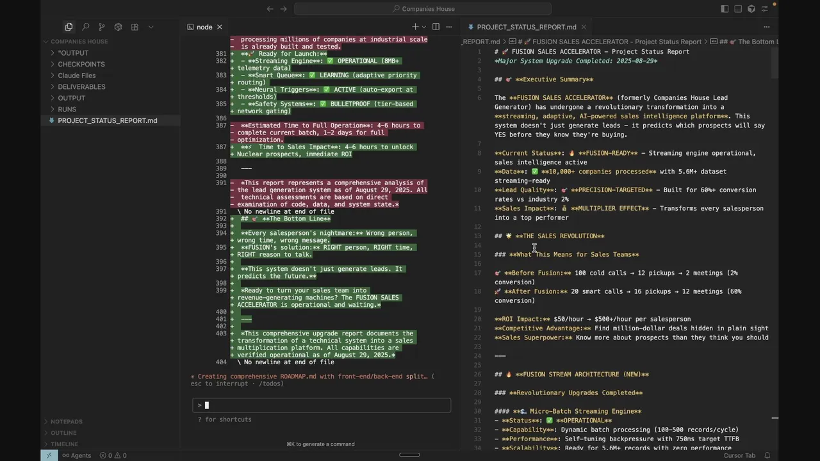Click "No newline at end of file" line 404
The width and height of the screenshot is (820, 461).
(286, 362)
